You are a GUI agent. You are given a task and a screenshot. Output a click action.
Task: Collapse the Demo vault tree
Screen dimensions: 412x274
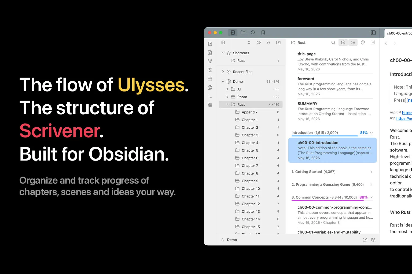click(x=223, y=82)
